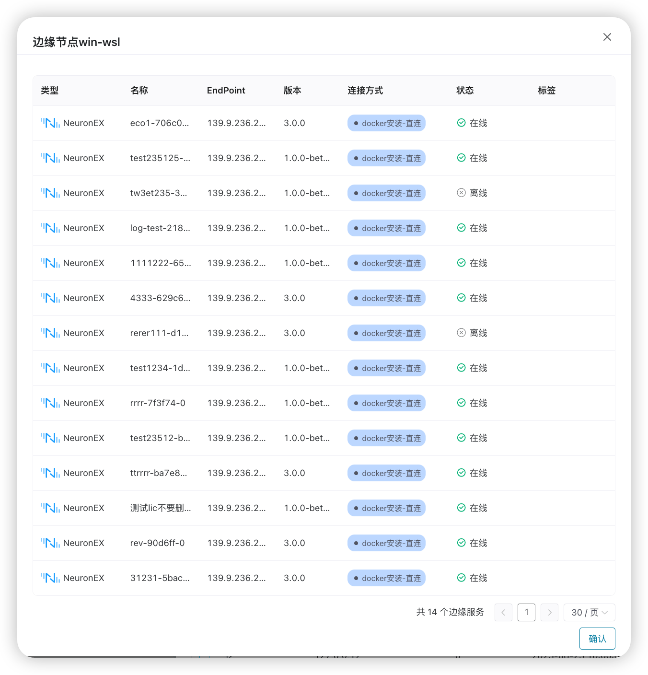
Task: Click the NeuronEX icon in the eco1-706c0 row
Action: pyautogui.click(x=50, y=123)
